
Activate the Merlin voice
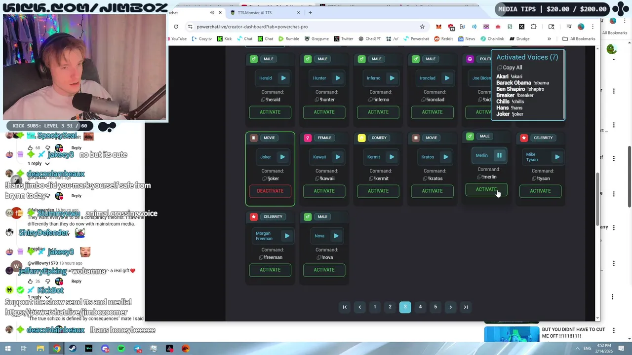tap(486, 189)
